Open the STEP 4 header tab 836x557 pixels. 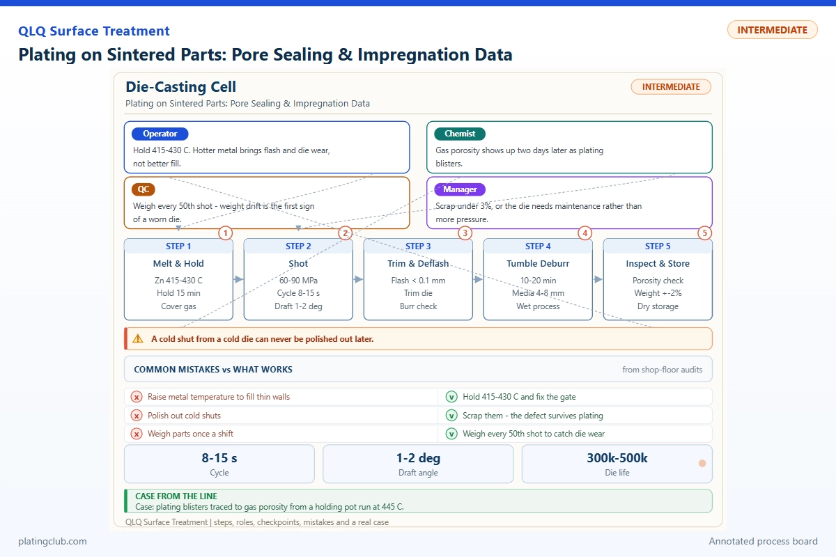539,246
